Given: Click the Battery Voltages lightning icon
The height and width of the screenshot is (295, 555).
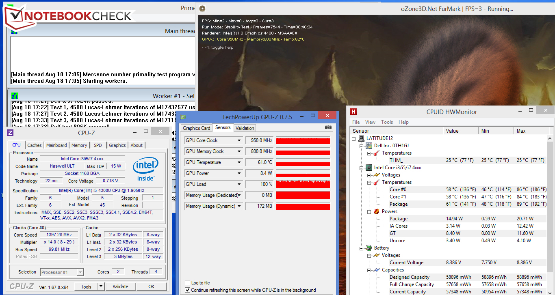Looking at the screenshot, I should pos(376,255).
